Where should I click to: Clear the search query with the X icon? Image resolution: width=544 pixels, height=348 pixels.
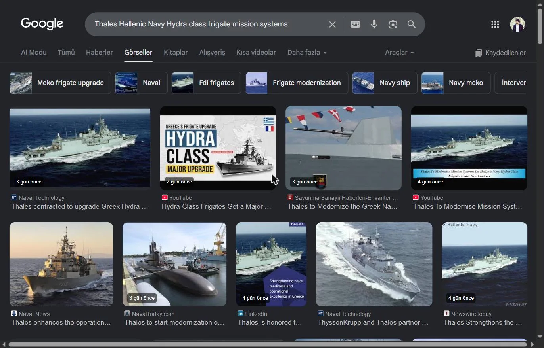[332, 25]
